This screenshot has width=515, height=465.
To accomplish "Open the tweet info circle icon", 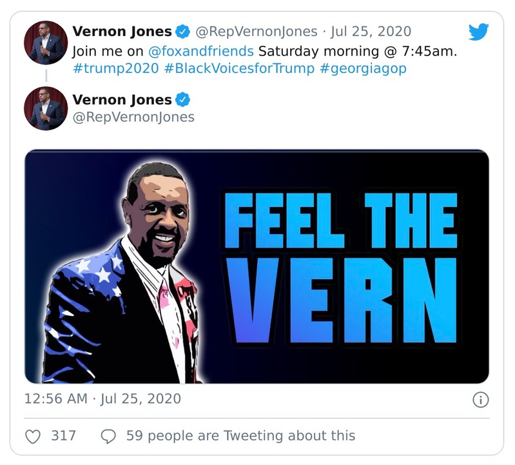I will point(480,400).
